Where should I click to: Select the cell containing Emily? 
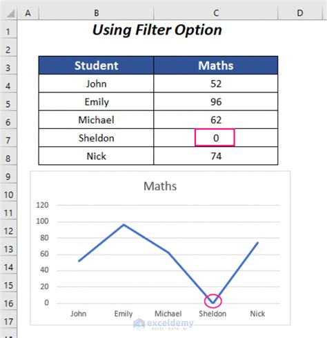point(96,101)
